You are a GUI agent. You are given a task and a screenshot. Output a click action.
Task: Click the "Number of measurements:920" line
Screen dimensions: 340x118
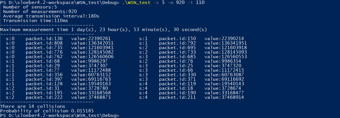[39, 12]
